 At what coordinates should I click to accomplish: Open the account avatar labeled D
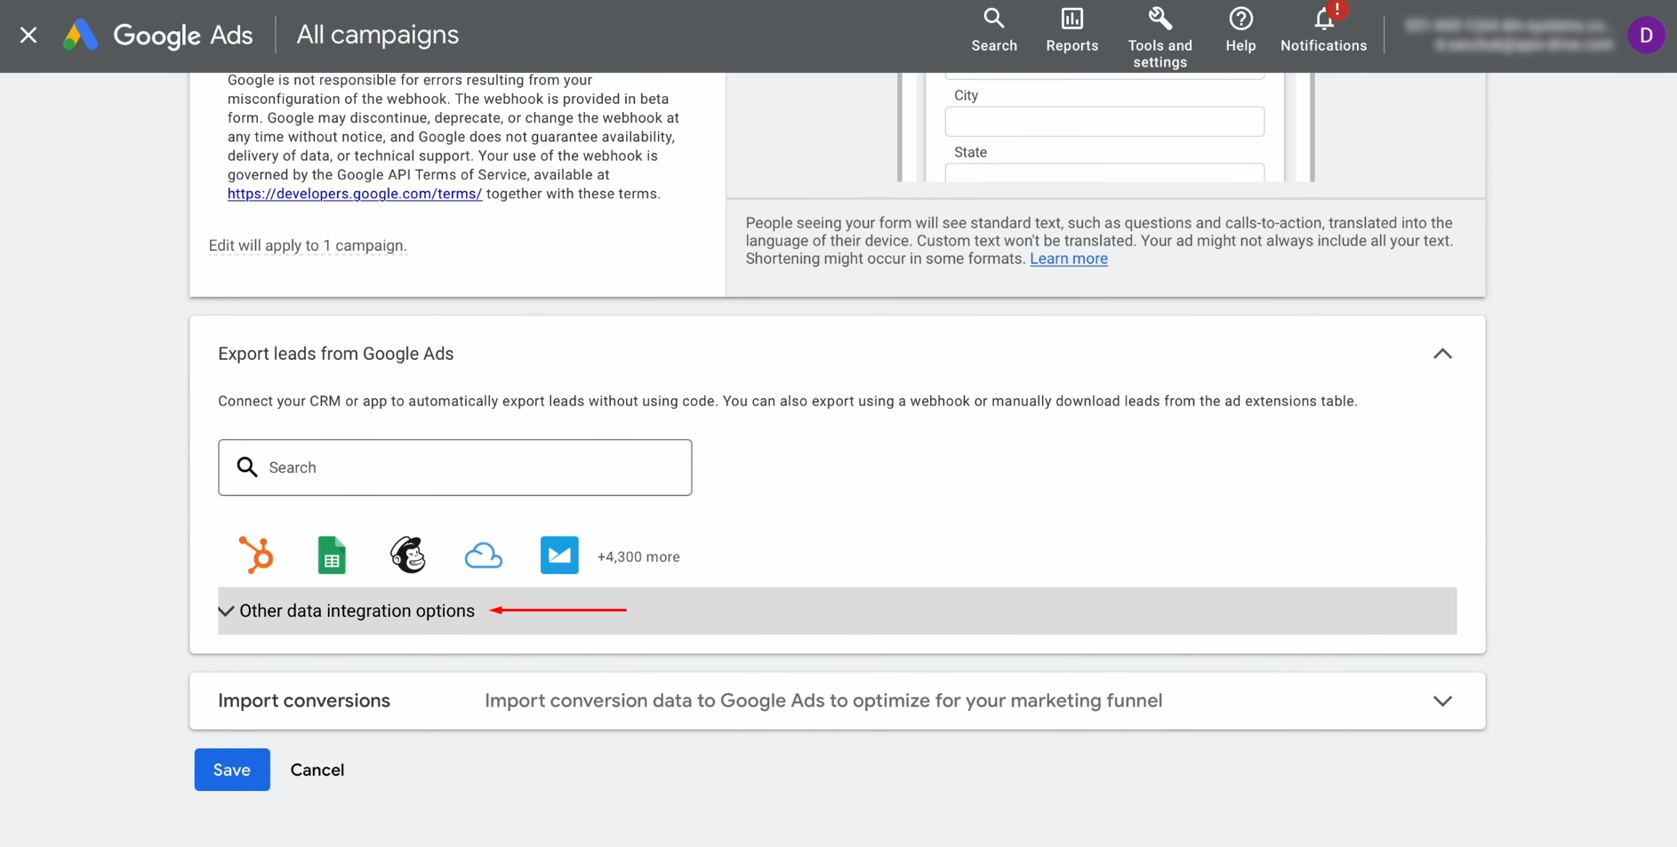click(1646, 36)
